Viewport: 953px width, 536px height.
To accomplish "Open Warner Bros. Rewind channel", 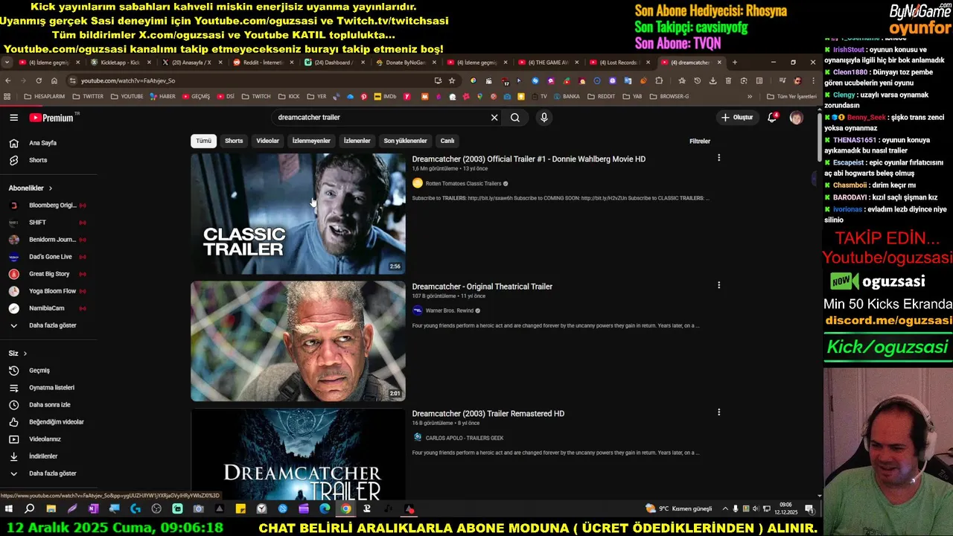I will coord(450,310).
